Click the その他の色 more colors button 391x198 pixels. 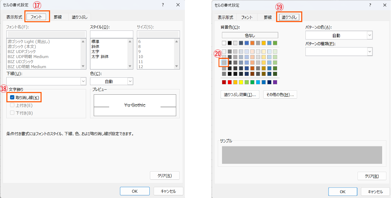pyautogui.click(x=280, y=95)
